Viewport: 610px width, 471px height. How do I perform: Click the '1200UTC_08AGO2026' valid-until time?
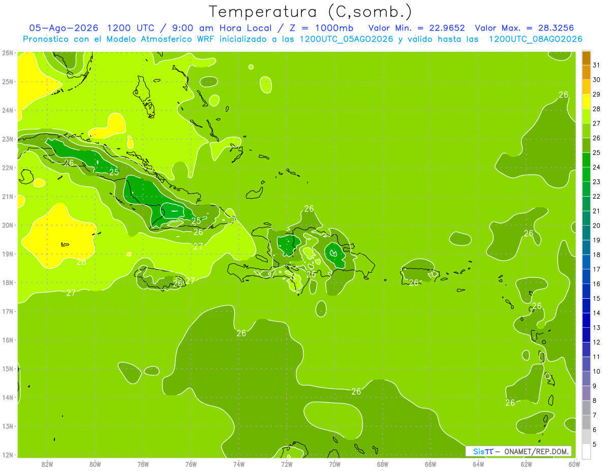(535, 39)
